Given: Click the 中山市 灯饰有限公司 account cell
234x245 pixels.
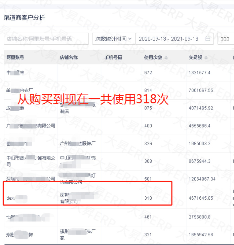Looking at the screenshot, I should (x=30, y=161).
